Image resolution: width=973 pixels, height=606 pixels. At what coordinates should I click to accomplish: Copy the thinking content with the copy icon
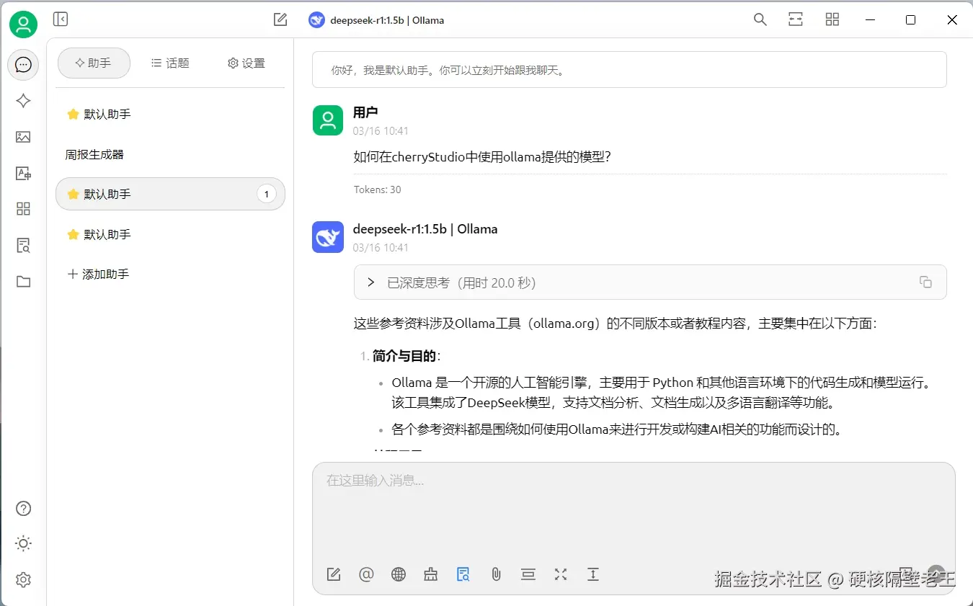pyautogui.click(x=926, y=282)
